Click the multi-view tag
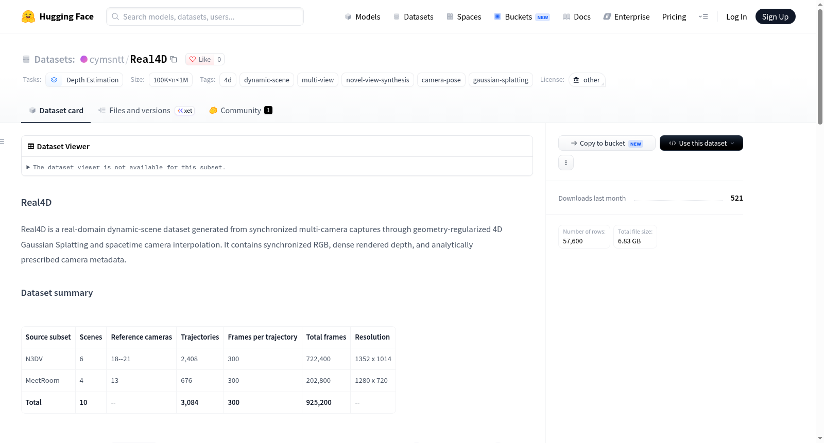The image size is (824, 443). pyautogui.click(x=318, y=80)
